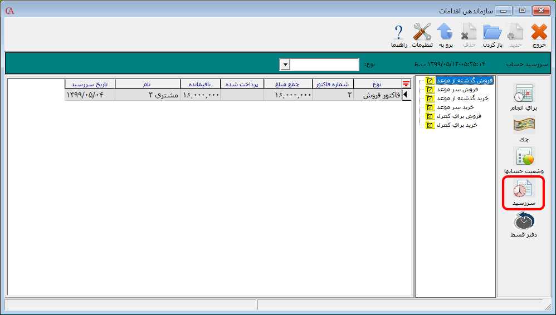556x315 pixels.
Task: Click the خروج (Exit) toolbar icon
Action: coord(539,35)
